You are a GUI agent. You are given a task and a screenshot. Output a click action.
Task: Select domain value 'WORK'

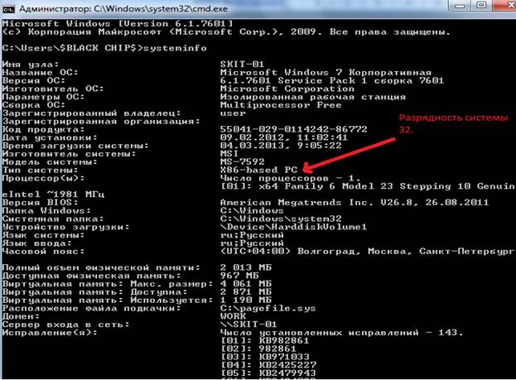233,316
